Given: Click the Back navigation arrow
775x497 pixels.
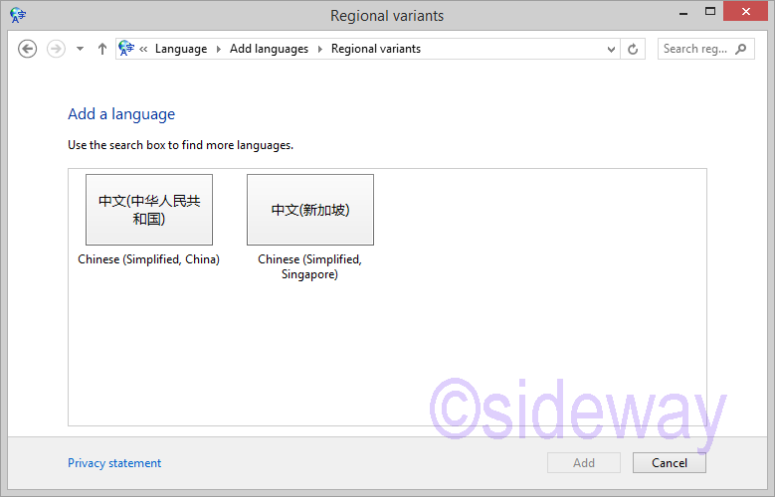Looking at the screenshot, I should [x=28, y=49].
